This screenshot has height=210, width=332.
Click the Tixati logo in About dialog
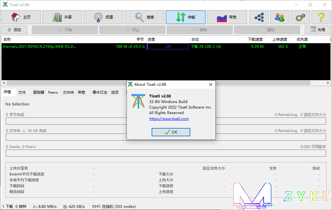pos(139,101)
